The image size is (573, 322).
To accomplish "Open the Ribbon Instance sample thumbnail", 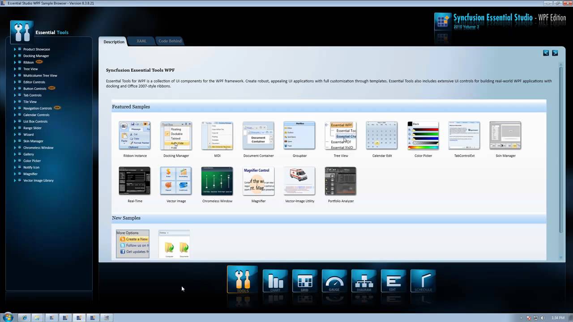I will pyautogui.click(x=135, y=136).
